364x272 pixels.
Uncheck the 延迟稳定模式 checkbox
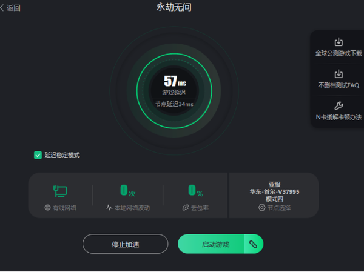(38, 155)
